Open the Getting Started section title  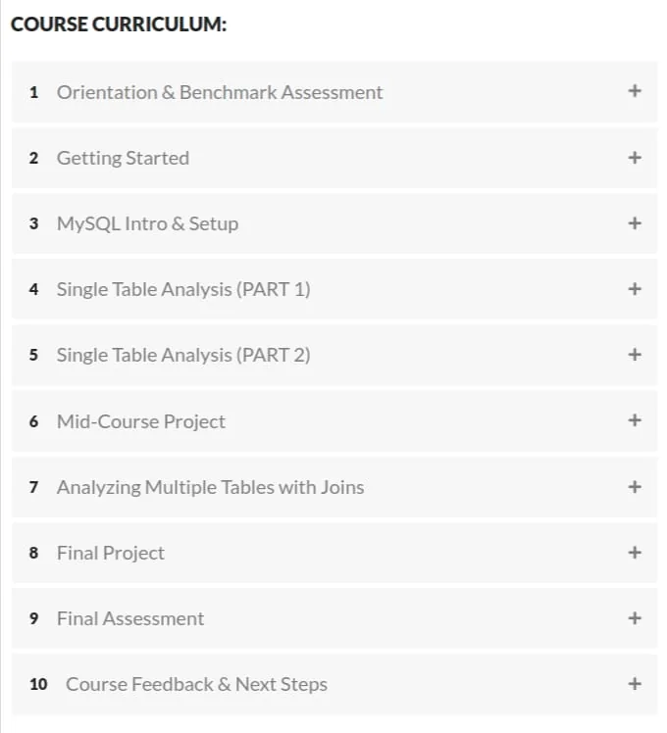pyautogui.click(x=123, y=159)
